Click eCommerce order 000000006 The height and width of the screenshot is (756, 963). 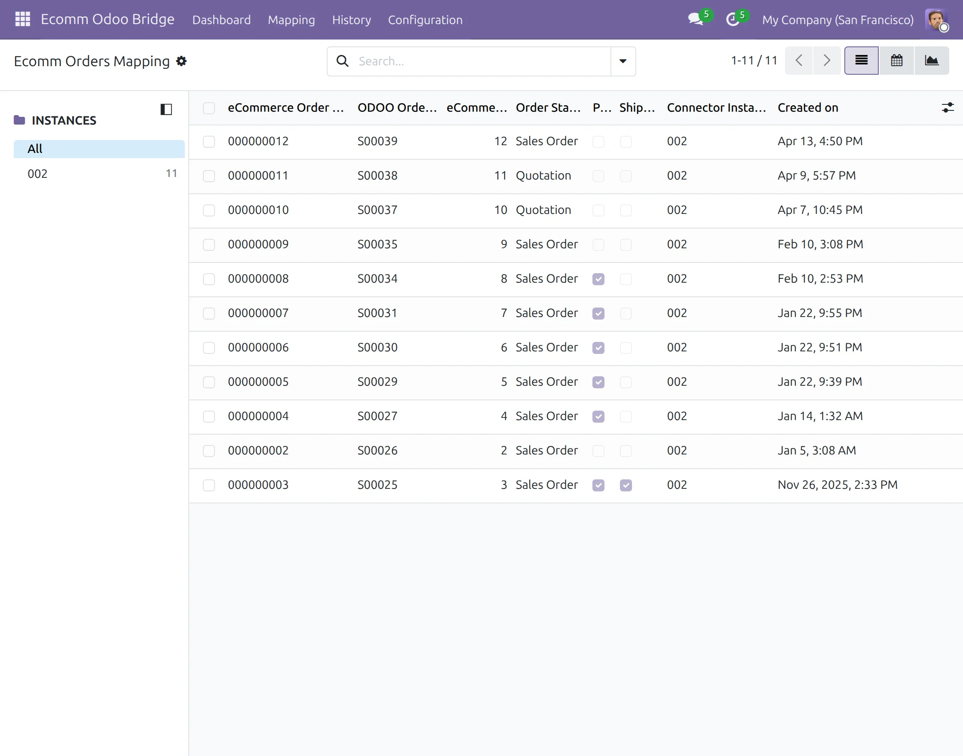[x=258, y=348]
